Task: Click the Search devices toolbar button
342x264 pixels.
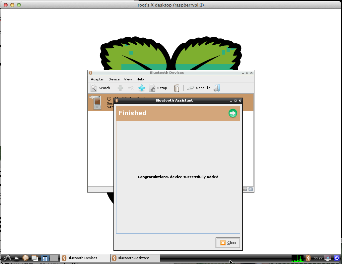Action: coord(100,88)
